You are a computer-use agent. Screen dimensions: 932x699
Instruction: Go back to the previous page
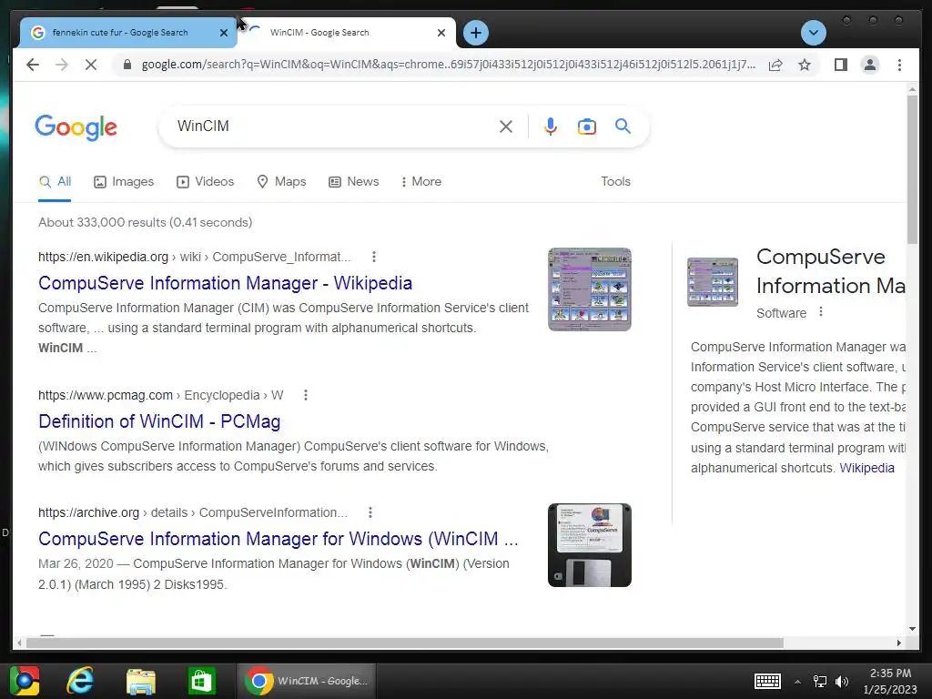click(x=33, y=65)
